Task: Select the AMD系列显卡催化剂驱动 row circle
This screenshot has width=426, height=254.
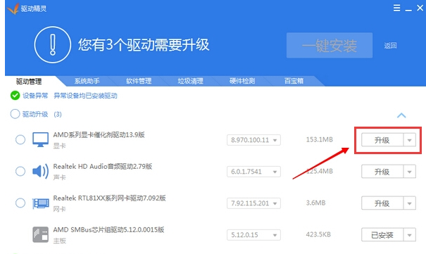Action: pos(20,140)
